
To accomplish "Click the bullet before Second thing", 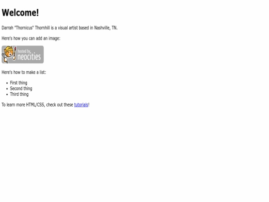I will pos(7,89).
